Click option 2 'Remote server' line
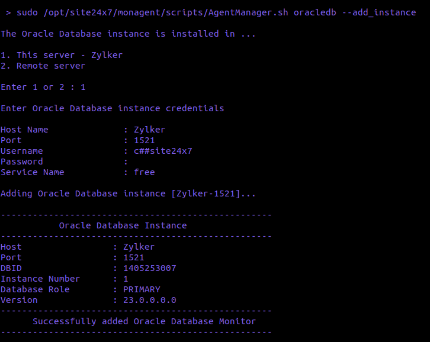The image size is (430, 342). coord(43,66)
